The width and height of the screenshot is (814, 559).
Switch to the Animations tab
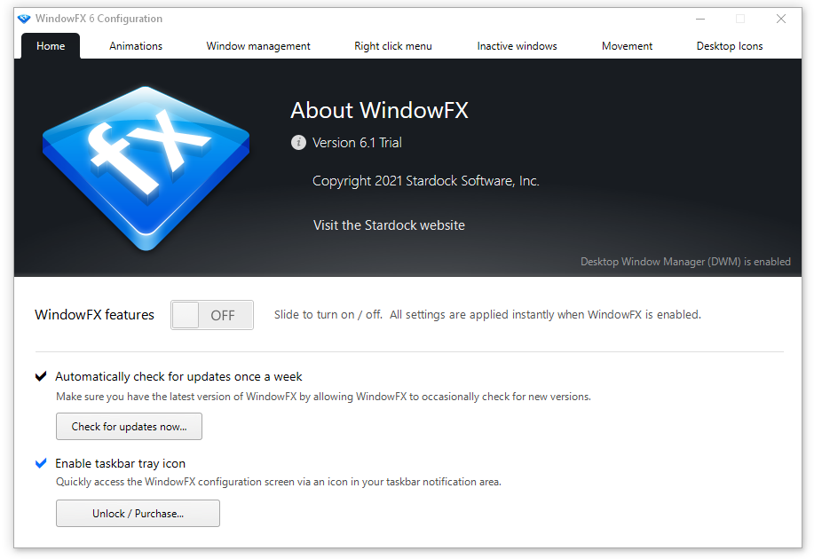[x=135, y=45]
